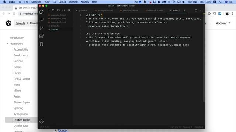
Task: Place cursor on the 'Use BEM for' line
Action: click(x=94, y=15)
